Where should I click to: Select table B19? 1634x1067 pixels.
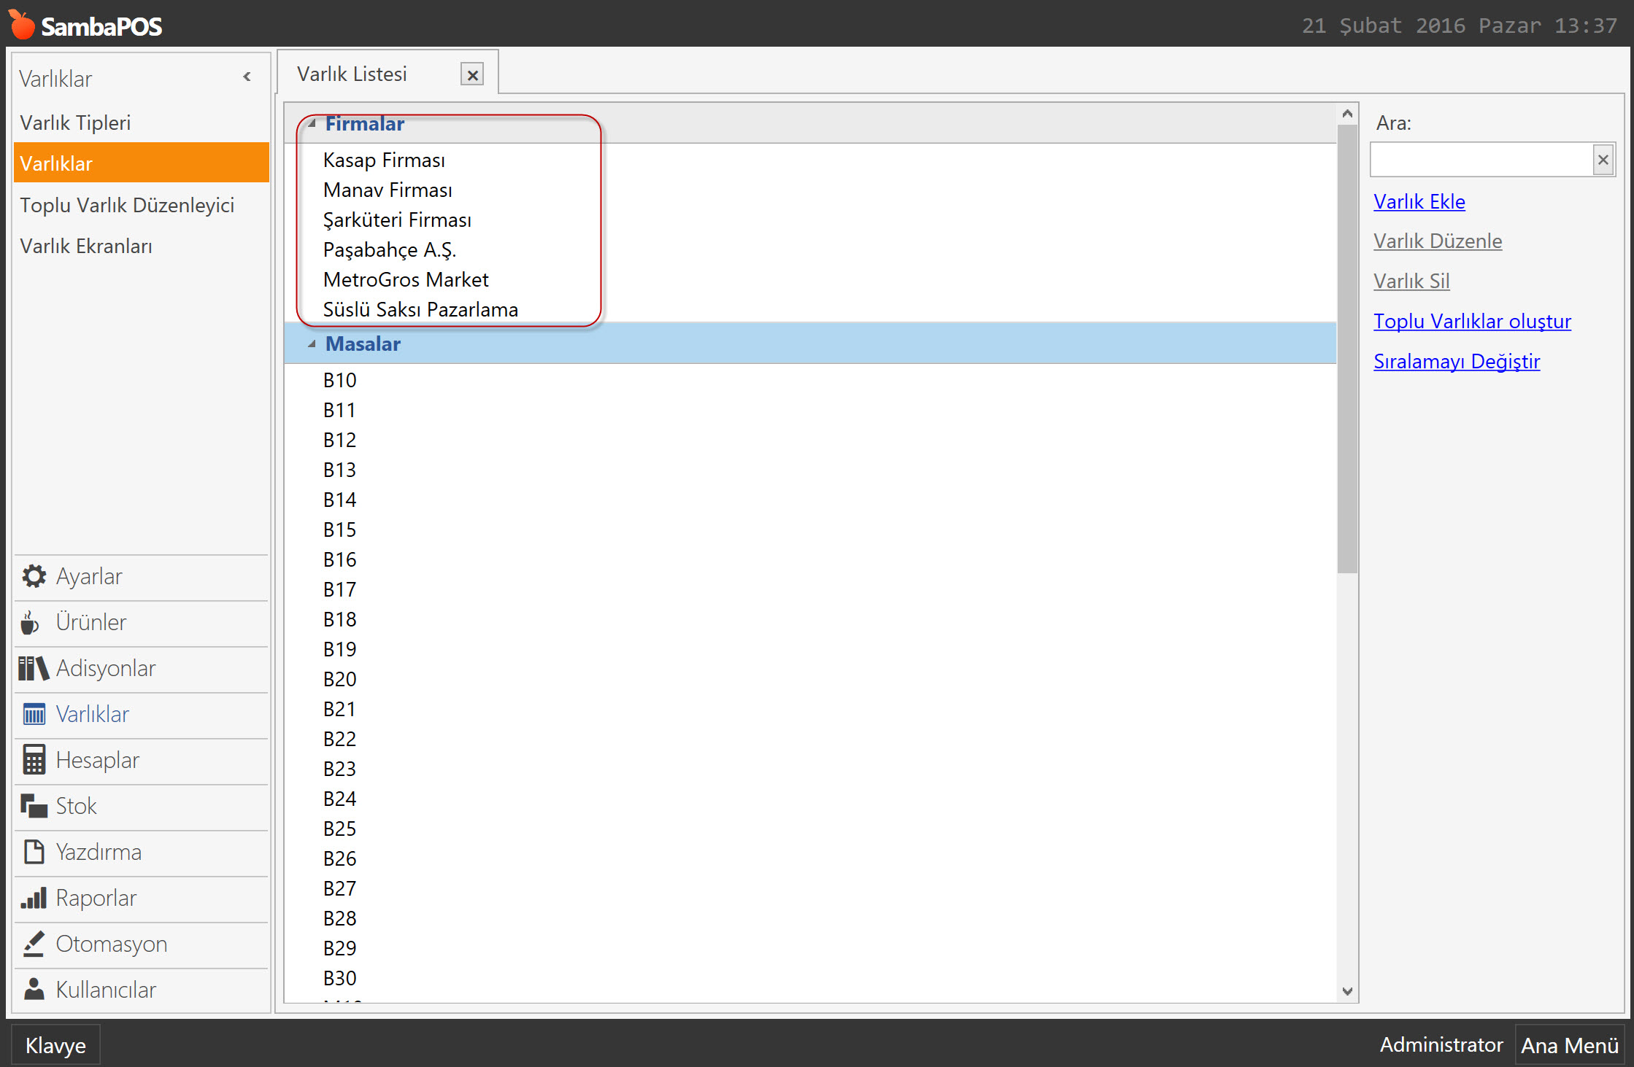[810, 649]
